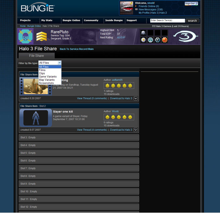Click the Slot 7 : Empty row
This screenshot has height=213, width=220.
pyautogui.click(x=79, y=168)
